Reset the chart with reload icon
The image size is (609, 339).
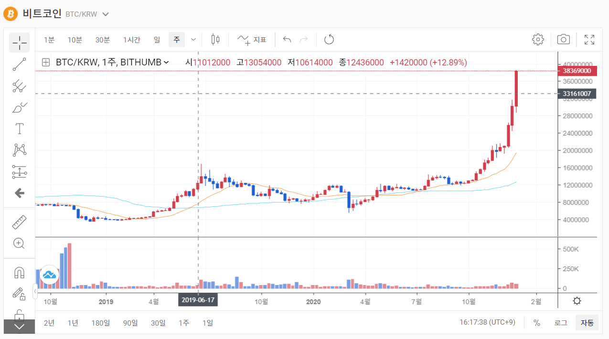point(329,40)
